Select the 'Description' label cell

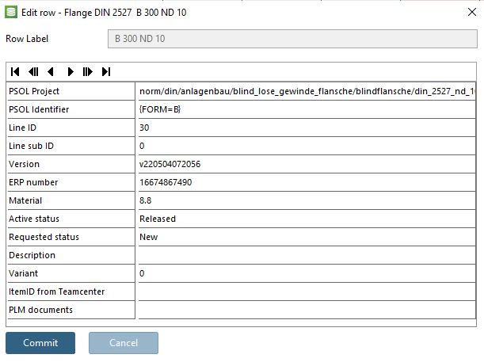point(71,255)
